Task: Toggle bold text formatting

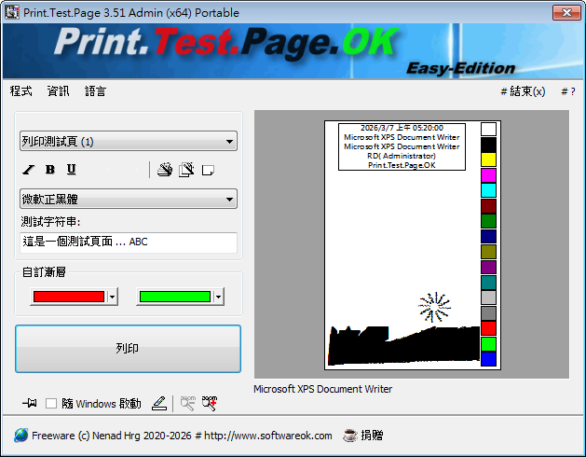Action: 50,170
